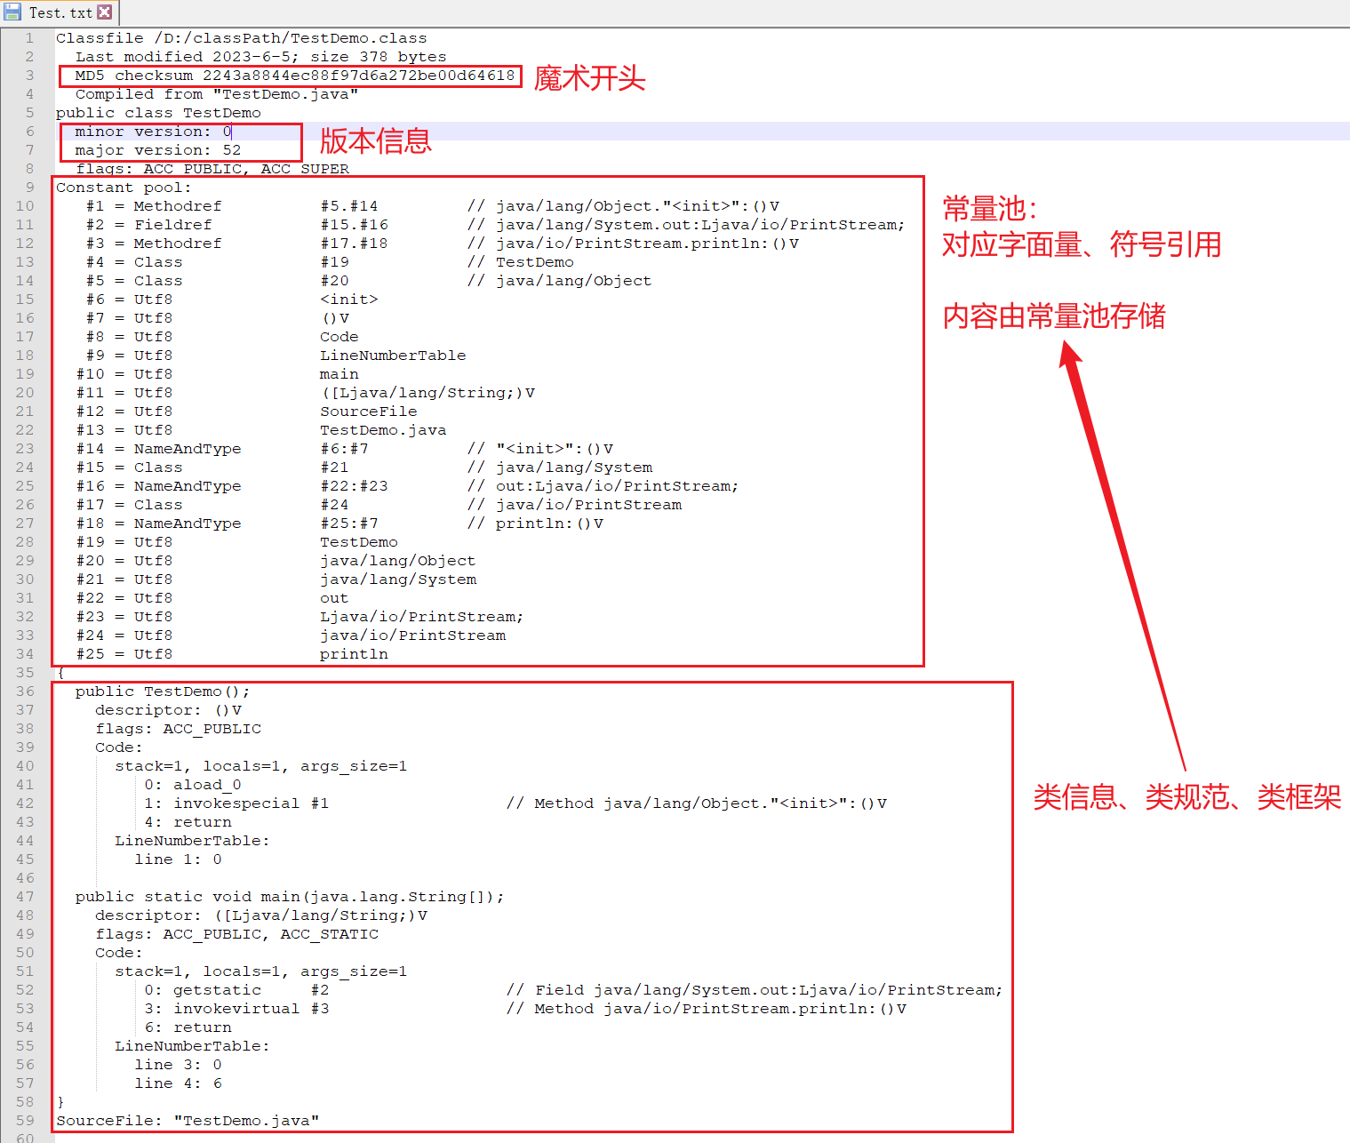1350x1143 pixels.
Task: Click the blue disk icon on the Test.txt tab
Action: 12,12
